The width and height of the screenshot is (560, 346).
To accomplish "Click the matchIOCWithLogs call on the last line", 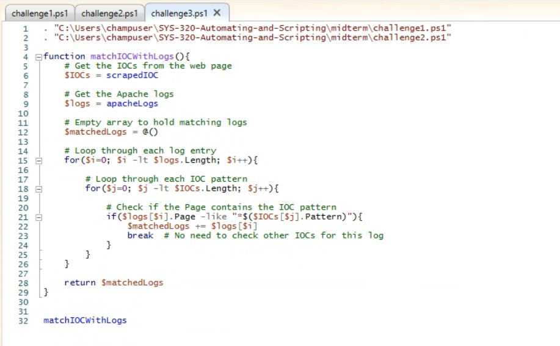I will pyautogui.click(x=85, y=321).
